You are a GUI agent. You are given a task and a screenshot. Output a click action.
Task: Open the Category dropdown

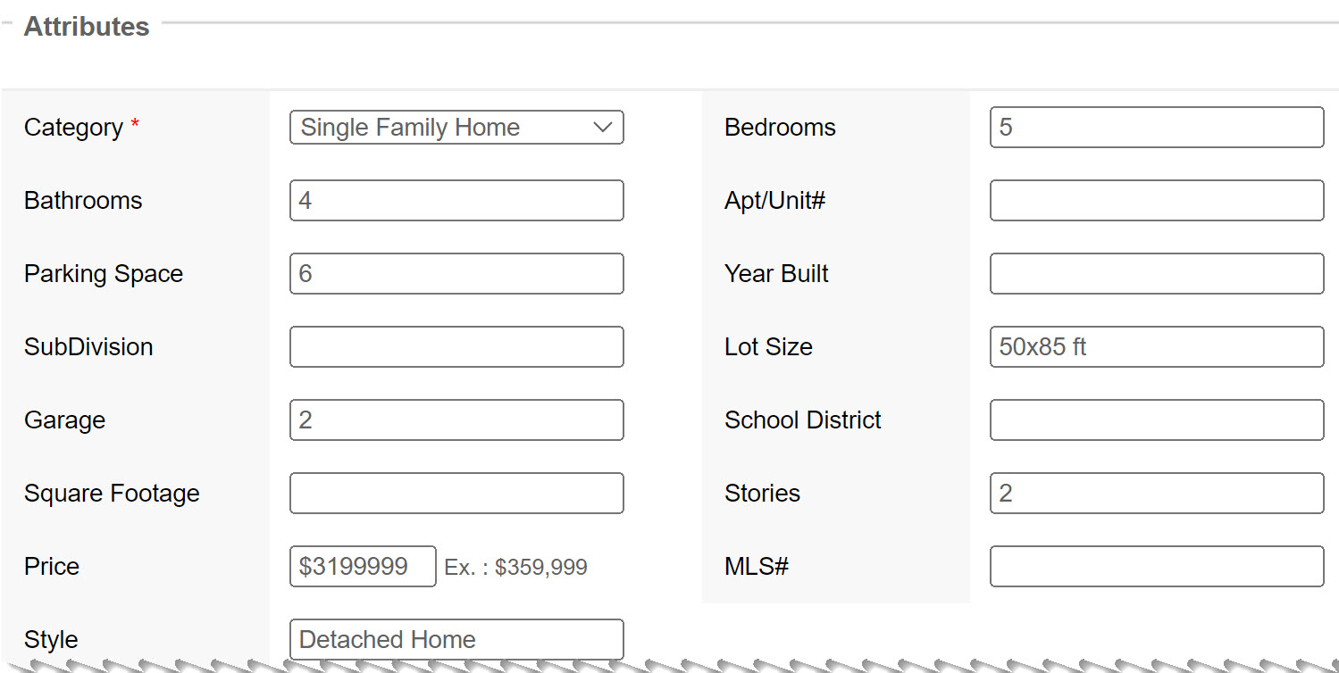[x=456, y=128]
